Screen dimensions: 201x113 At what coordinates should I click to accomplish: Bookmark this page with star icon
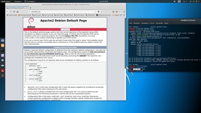pyautogui.click(x=101, y=12)
